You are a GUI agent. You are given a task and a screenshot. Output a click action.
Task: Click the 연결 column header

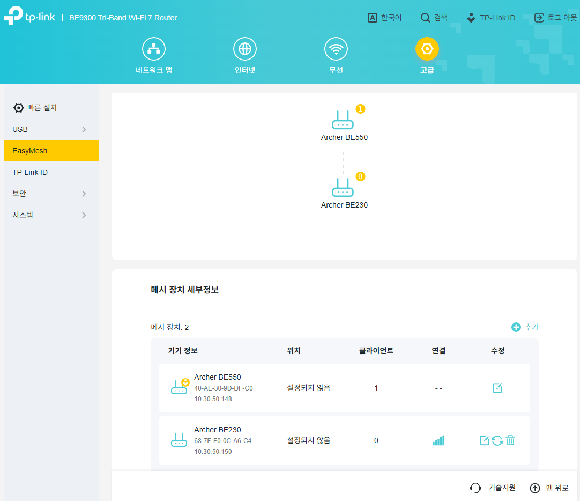pyautogui.click(x=438, y=350)
